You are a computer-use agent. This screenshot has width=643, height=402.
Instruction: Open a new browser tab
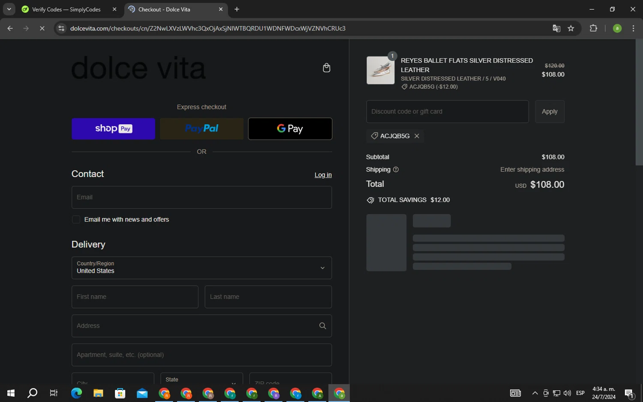237,9
